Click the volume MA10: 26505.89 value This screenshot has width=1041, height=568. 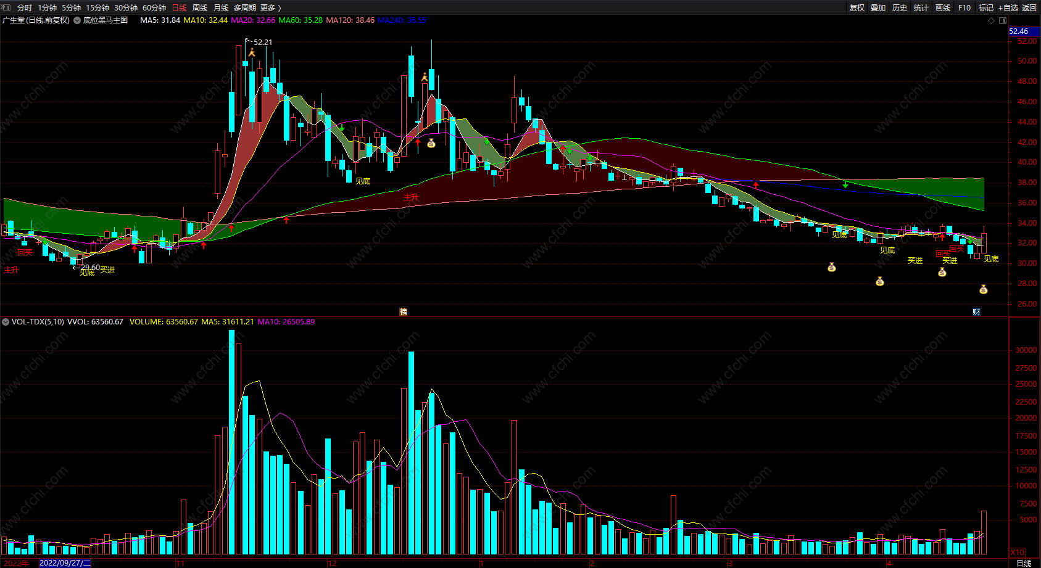286,322
